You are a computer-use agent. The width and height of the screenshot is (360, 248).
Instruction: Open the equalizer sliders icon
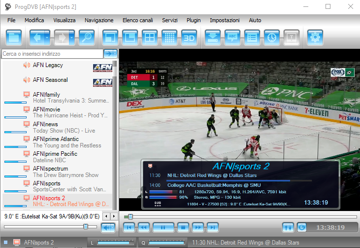click(x=288, y=228)
